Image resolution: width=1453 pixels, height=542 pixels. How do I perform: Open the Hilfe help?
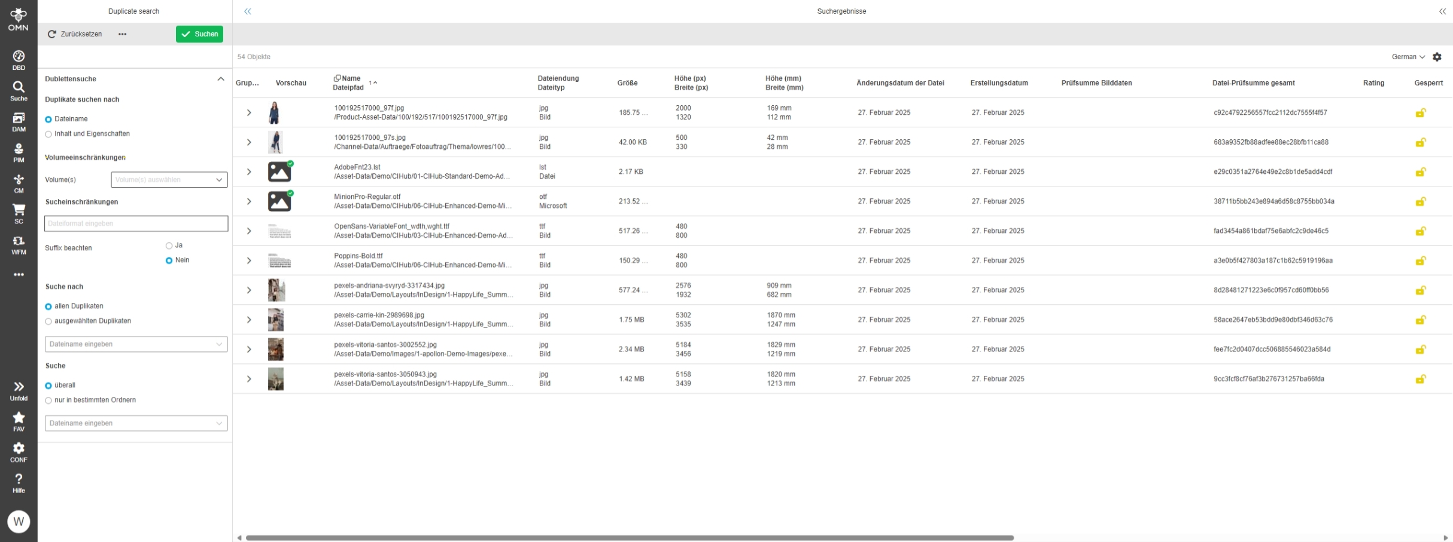tap(19, 483)
